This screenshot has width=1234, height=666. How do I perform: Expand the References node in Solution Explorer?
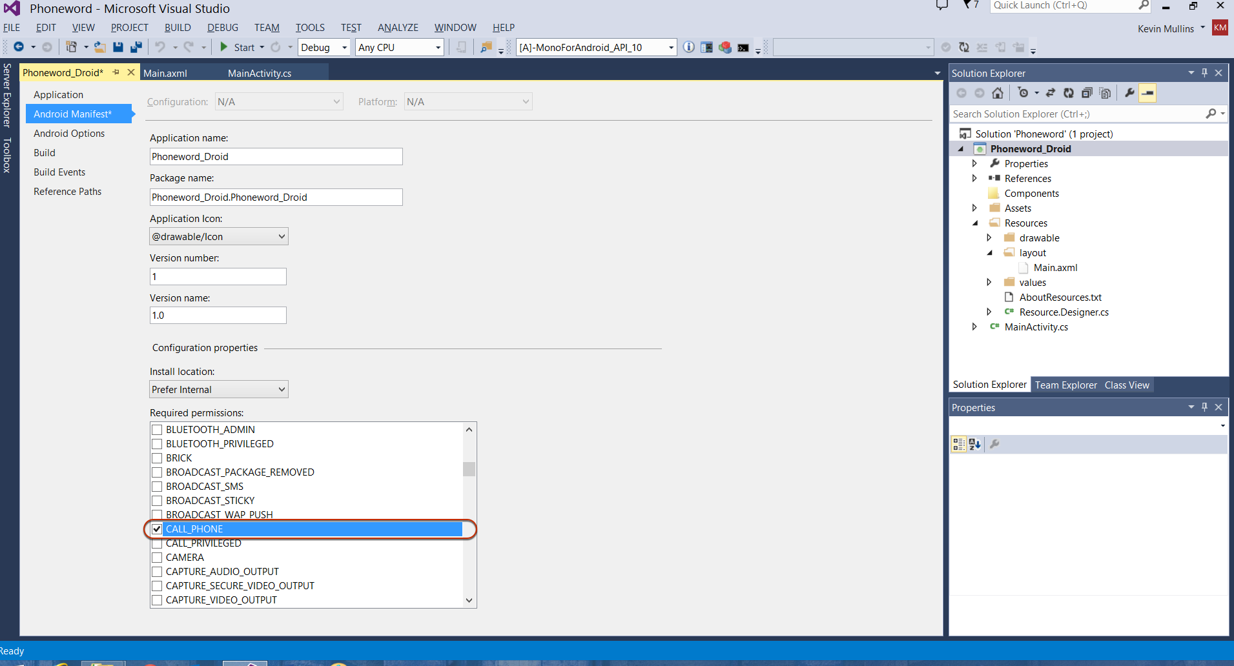pos(974,179)
